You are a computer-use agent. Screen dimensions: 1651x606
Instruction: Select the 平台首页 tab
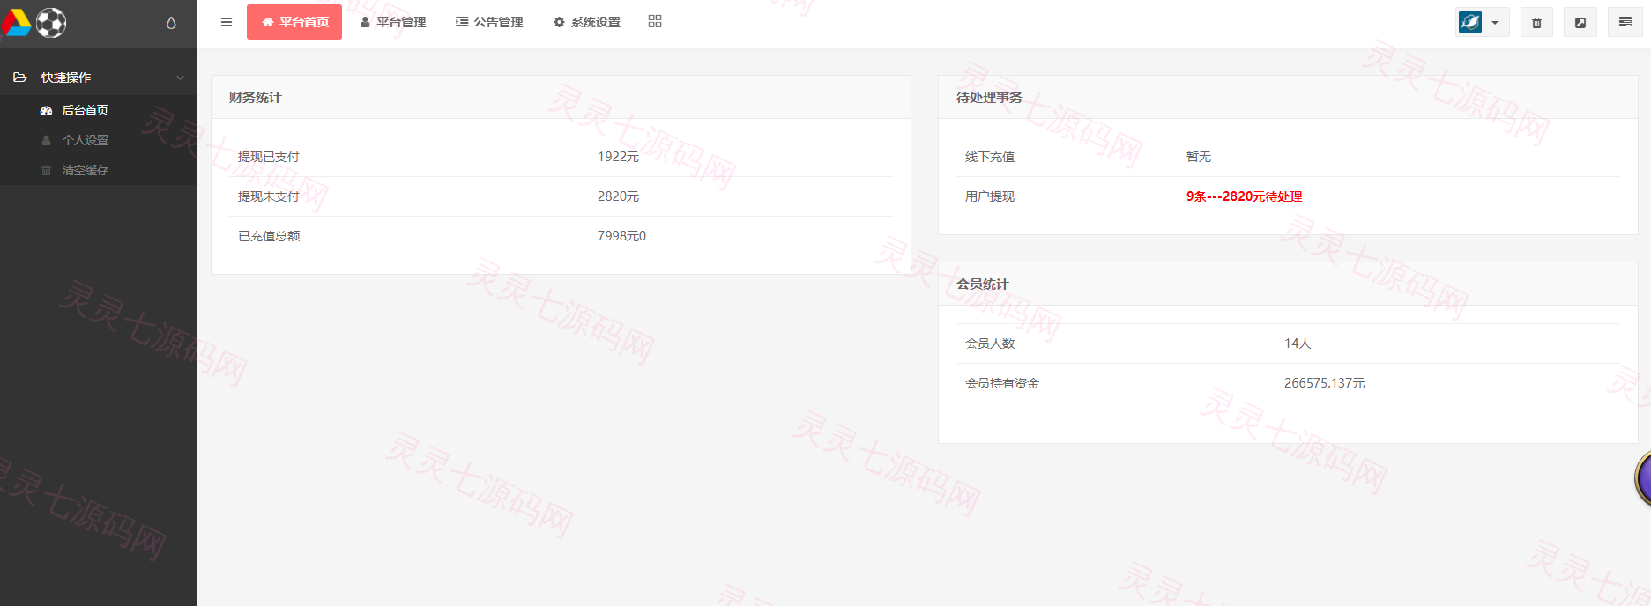[x=294, y=22]
